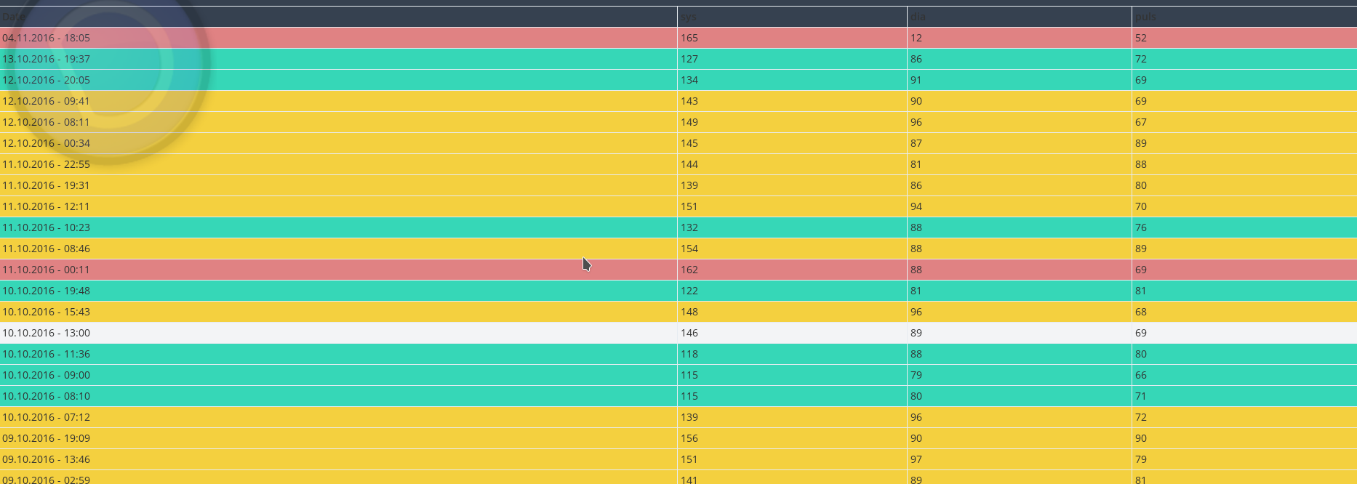This screenshot has height=484, width=1357.
Task: Select the date cell '11.10.2016 - 22:55'
Action: (x=338, y=164)
